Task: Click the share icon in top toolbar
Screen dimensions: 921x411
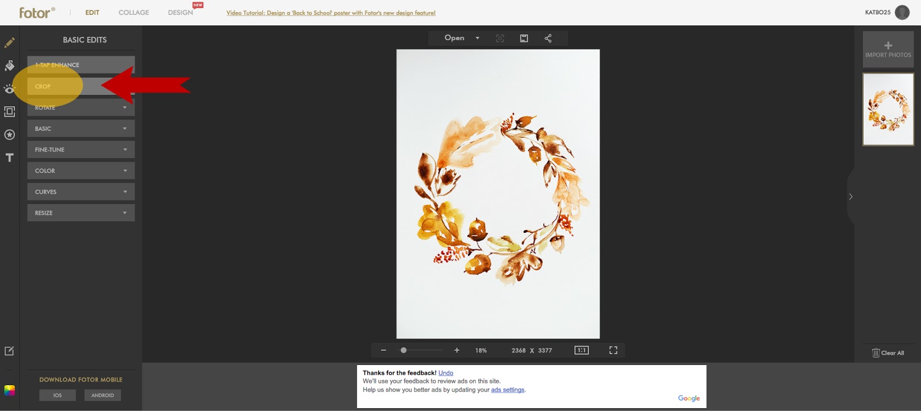Action: pos(548,39)
